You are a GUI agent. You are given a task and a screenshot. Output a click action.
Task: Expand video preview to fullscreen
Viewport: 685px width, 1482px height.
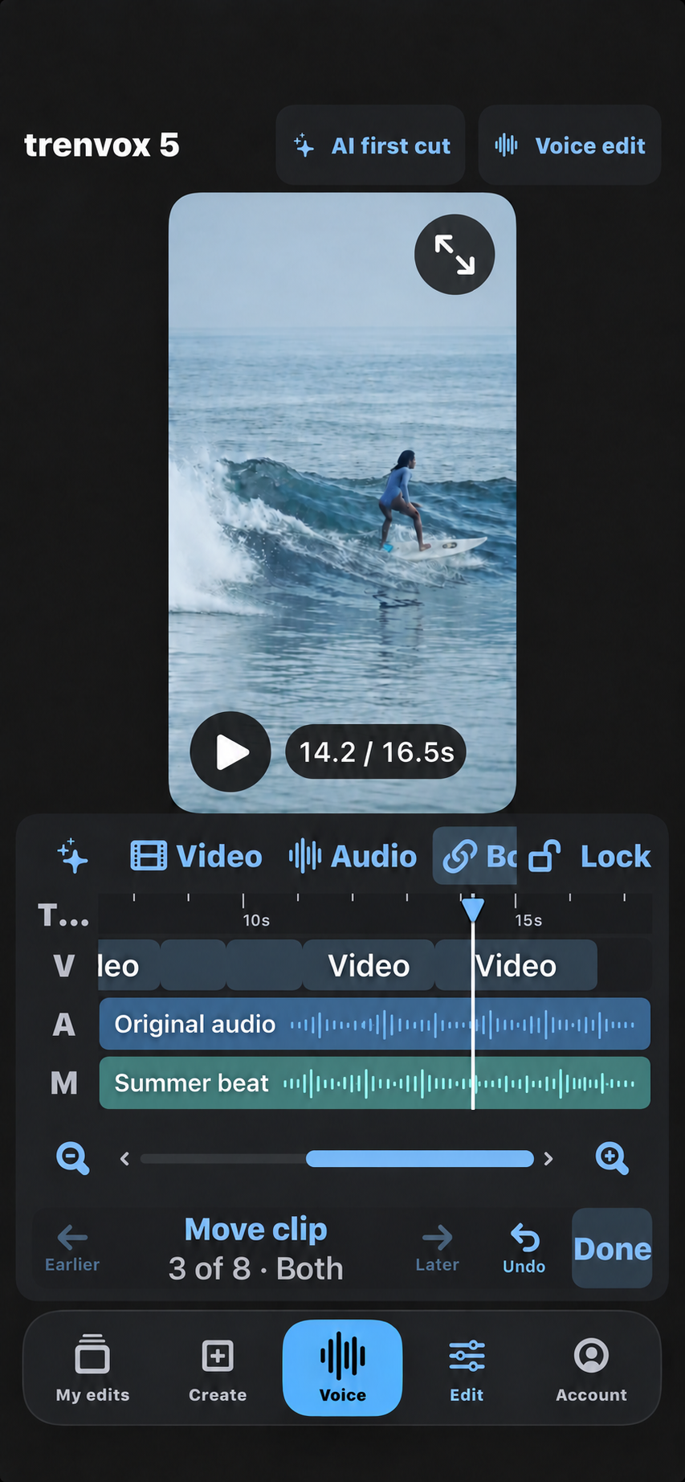click(455, 255)
